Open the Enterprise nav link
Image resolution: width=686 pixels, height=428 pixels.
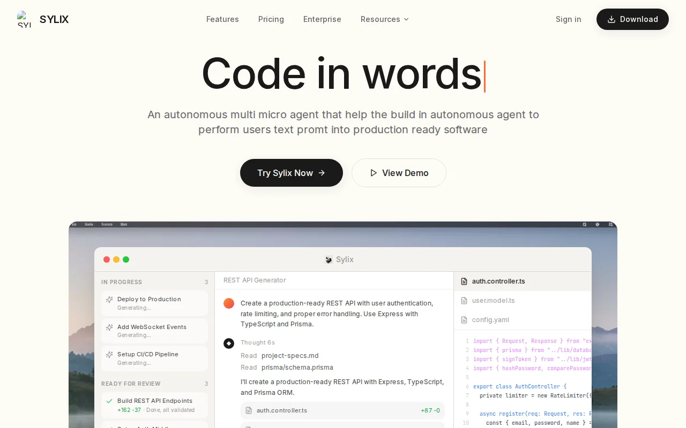[x=322, y=19]
